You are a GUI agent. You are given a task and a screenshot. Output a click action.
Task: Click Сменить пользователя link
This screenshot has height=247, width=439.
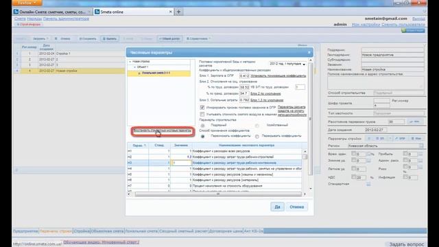pos(403,25)
